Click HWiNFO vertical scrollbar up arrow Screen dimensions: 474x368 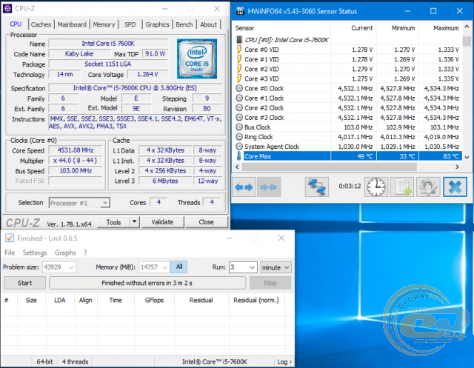[467, 27]
